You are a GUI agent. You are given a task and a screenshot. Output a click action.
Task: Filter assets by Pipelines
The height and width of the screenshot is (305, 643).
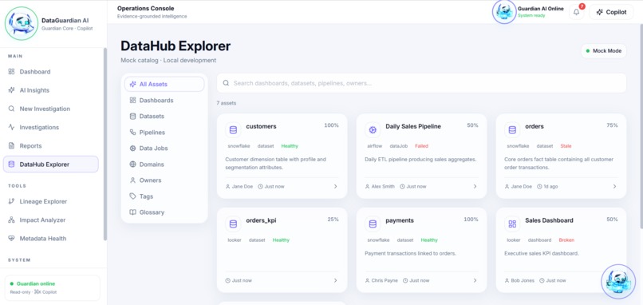coord(164,133)
